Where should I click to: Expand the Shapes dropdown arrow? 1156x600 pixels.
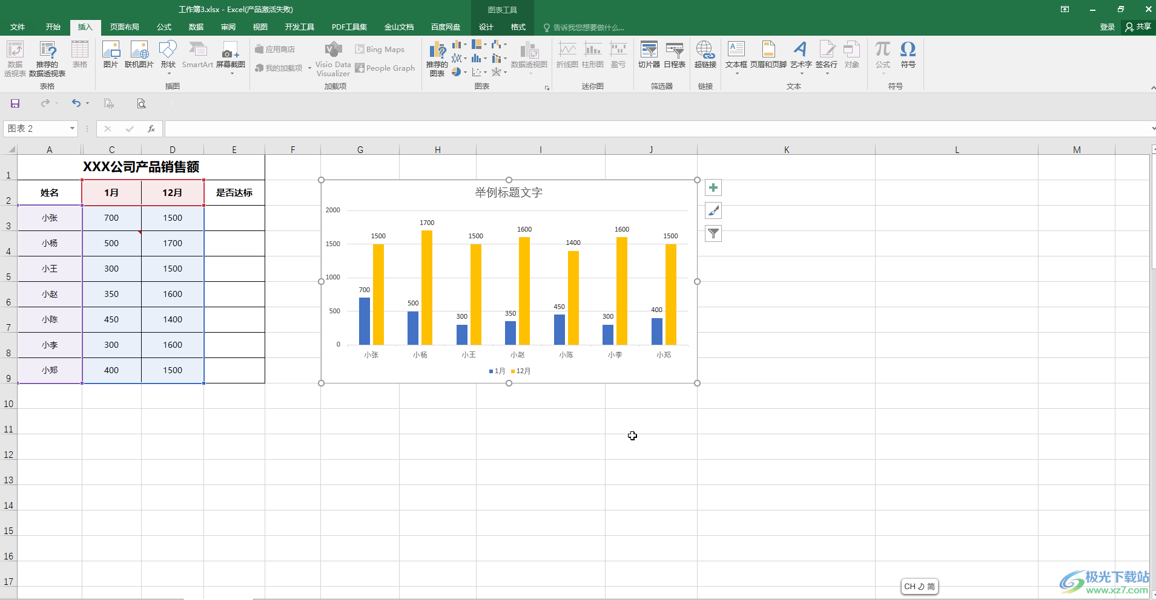168,74
